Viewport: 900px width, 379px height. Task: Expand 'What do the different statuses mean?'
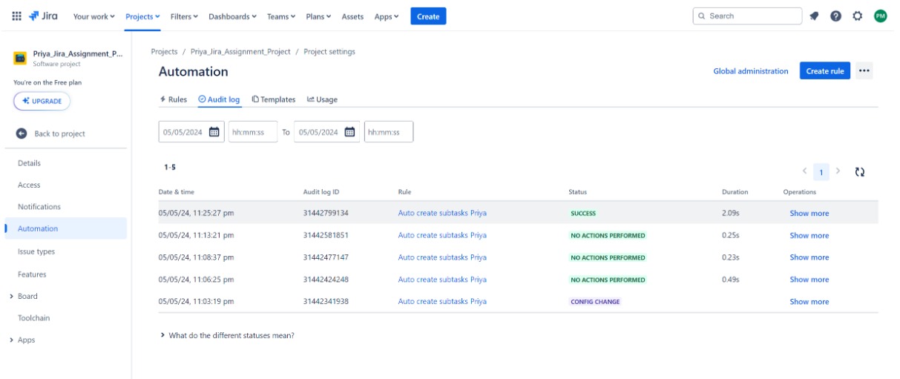(162, 335)
